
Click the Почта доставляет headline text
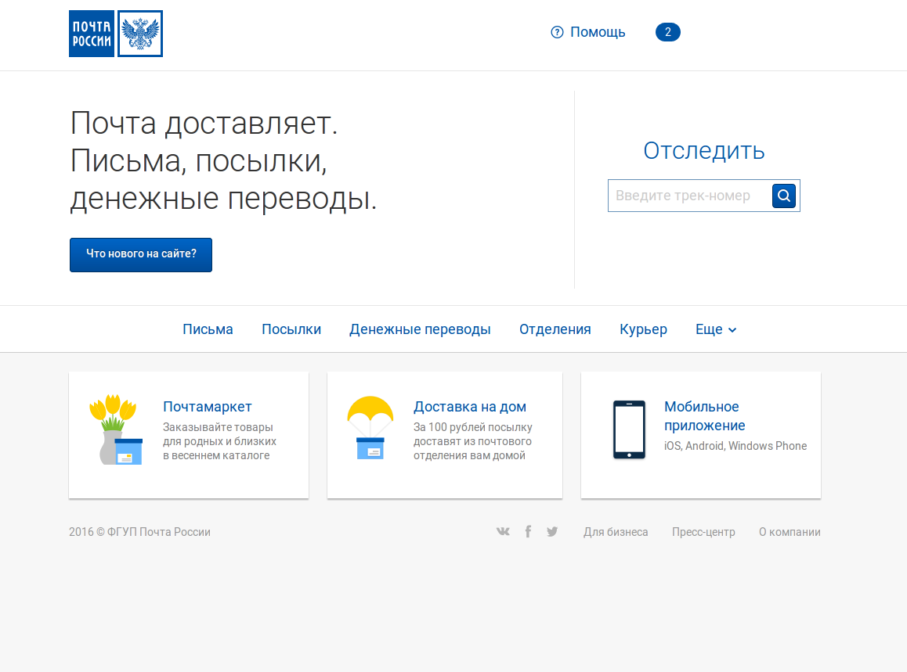coord(223,160)
